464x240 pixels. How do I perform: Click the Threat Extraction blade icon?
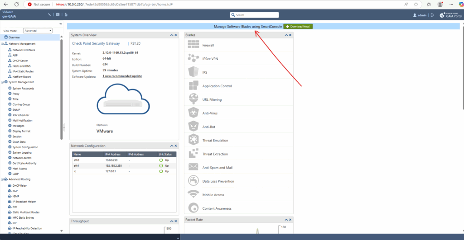click(x=193, y=154)
